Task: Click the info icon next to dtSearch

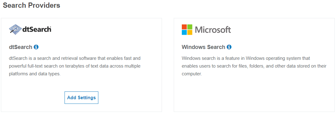Action: coord(36,47)
